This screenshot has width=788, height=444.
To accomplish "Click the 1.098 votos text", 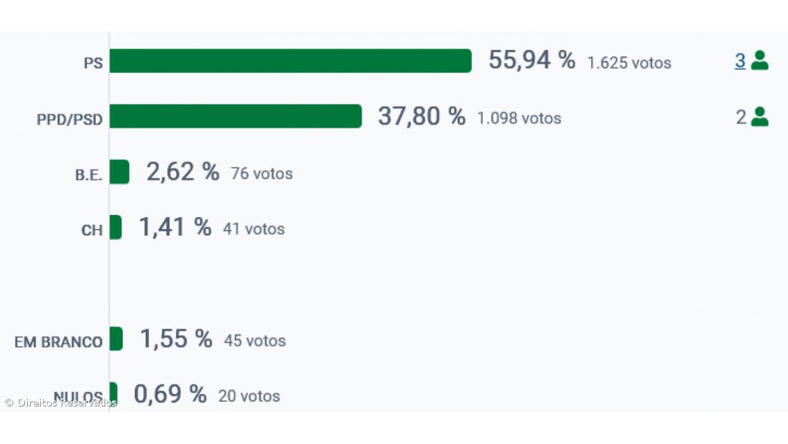I will pos(519,118).
